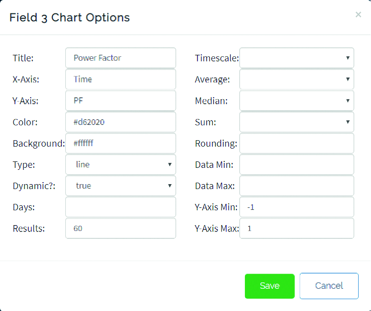Open the Dynamic dropdown showing true

pyautogui.click(x=120, y=186)
